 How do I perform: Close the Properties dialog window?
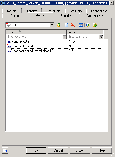(x=111, y=3)
